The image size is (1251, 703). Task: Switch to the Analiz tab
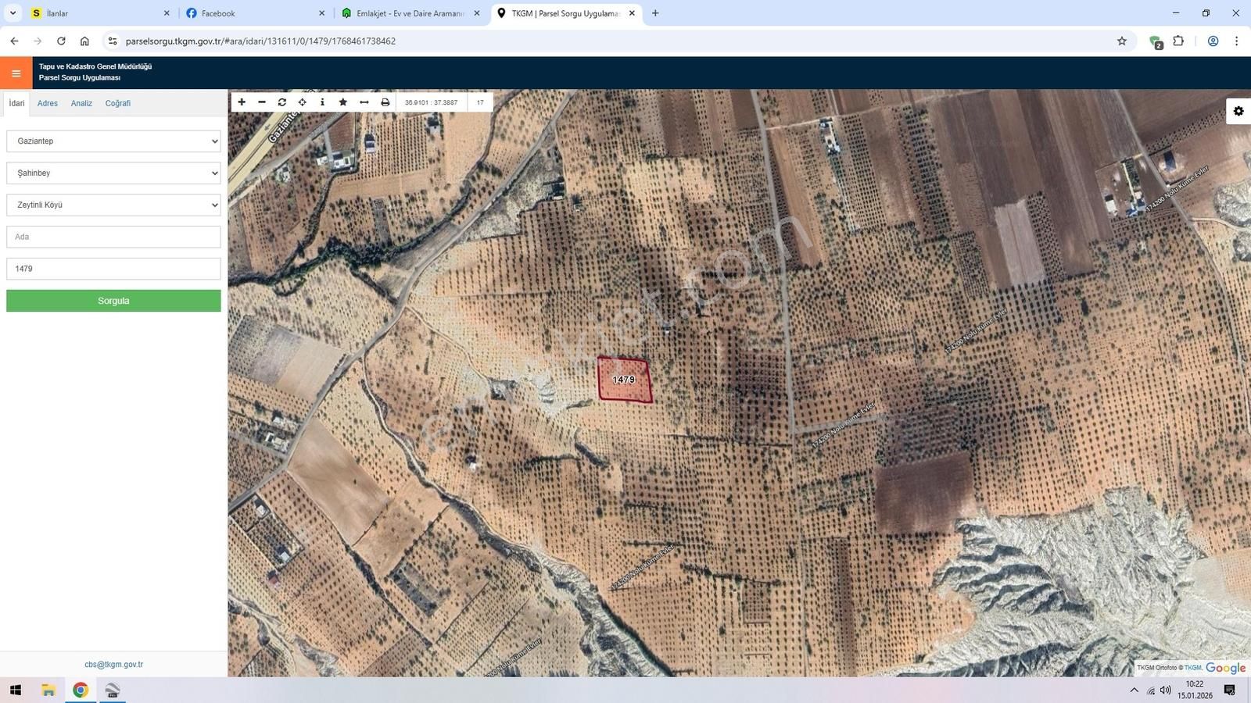click(x=81, y=102)
